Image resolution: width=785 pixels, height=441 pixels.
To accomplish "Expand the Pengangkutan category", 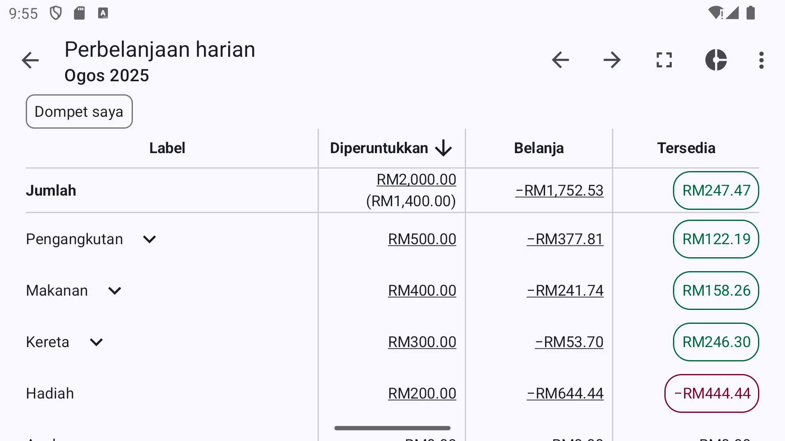I will [x=149, y=239].
